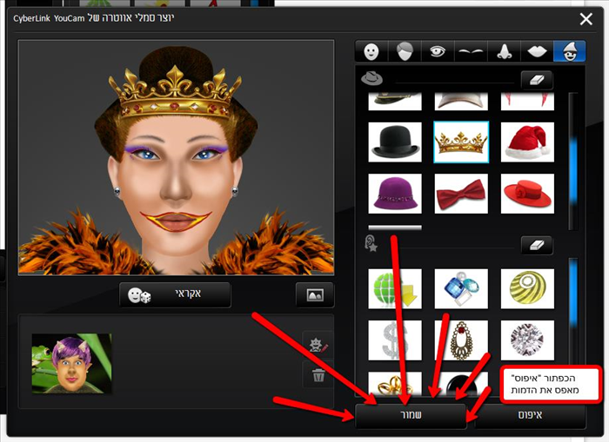Click the reset button איפוס

pos(530,415)
